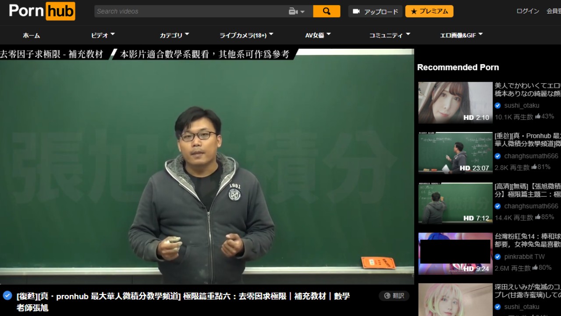Image resolution: width=561 pixels, height=316 pixels.
Task: Open the camera filter icon in search bar
Action: click(297, 11)
